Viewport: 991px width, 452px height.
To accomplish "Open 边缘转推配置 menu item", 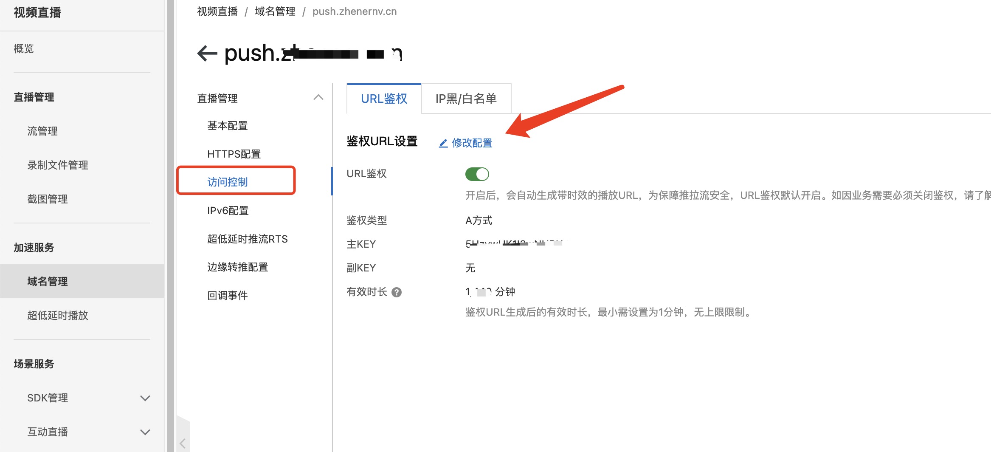I will [238, 267].
